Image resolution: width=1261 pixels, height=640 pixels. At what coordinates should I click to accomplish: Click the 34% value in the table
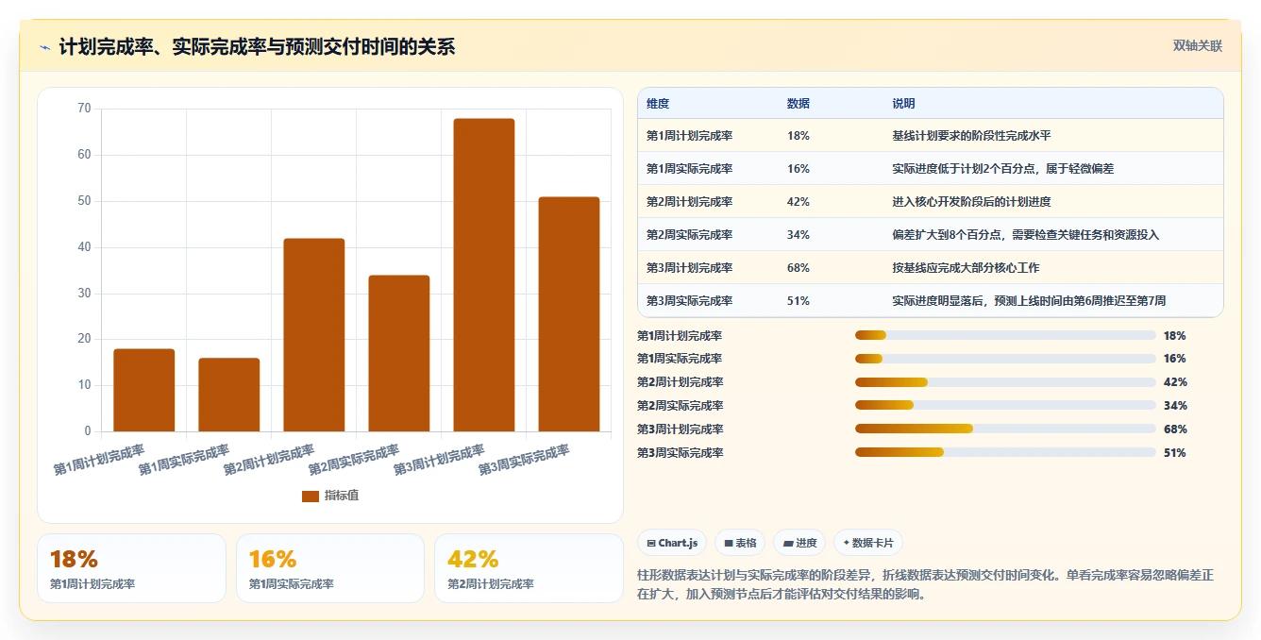799,235
